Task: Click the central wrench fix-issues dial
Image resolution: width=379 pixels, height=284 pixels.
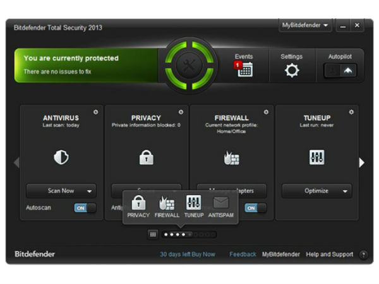Action: pyautogui.click(x=189, y=65)
